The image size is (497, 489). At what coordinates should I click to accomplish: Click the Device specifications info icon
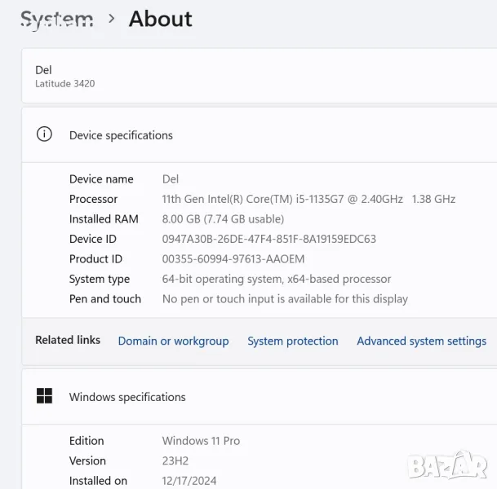[44, 134]
